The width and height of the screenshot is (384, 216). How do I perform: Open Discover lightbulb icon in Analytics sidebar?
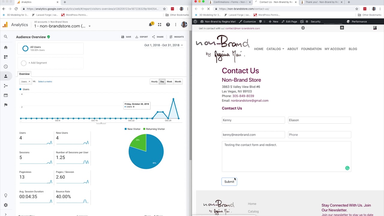(x=5, y=196)
